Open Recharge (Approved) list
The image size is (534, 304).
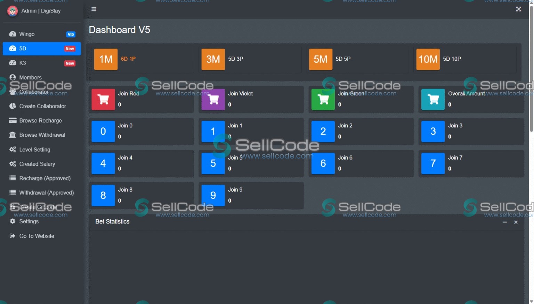click(x=42, y=178)
